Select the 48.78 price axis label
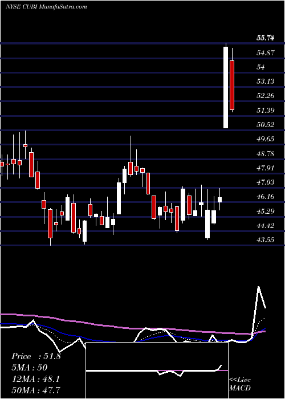Screen dimensions: 285x399 click(x=266, y=154)
